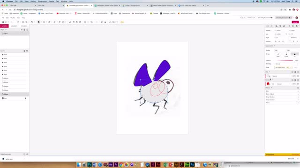This screenshot has width=300, height=168.
Task: Switch to the Libraries tab
Action: pyautogui.click(x=14, y=26)
